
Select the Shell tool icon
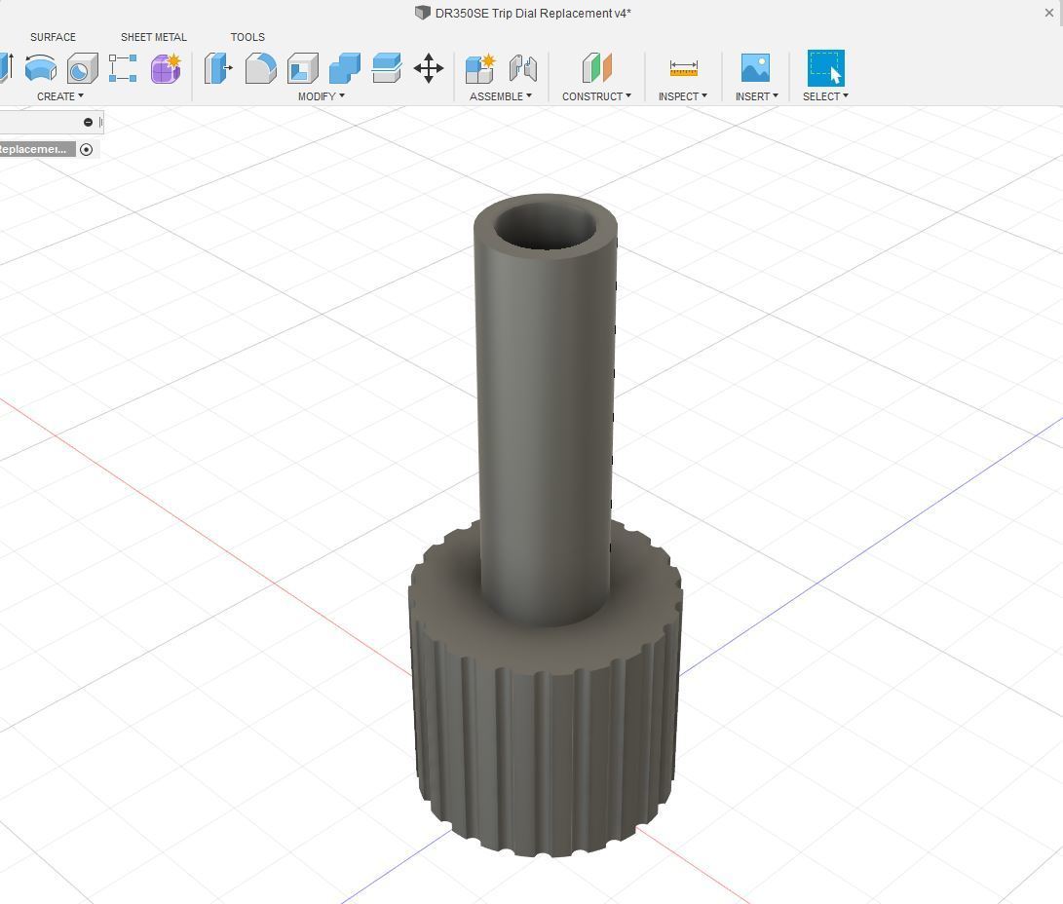point(302,68)
